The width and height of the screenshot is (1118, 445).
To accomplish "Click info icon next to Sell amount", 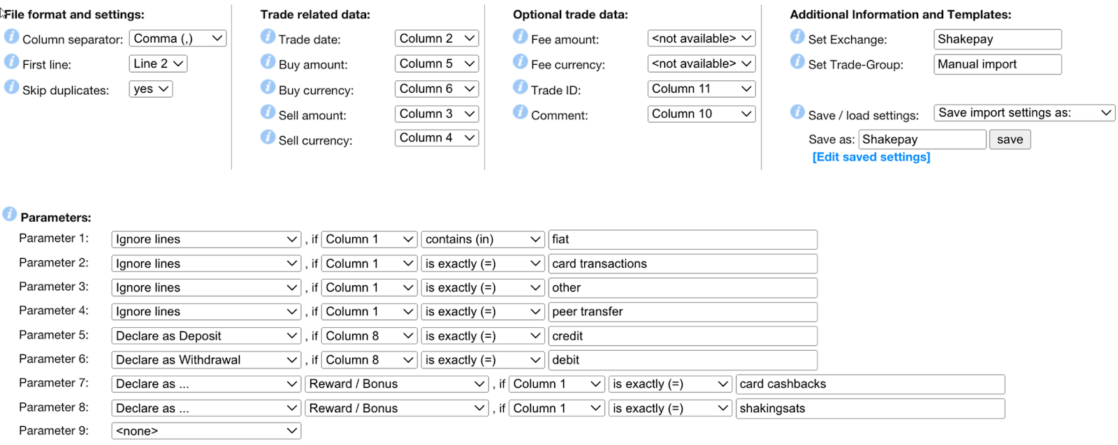I will pyautogui.click(x=268, y=112).
